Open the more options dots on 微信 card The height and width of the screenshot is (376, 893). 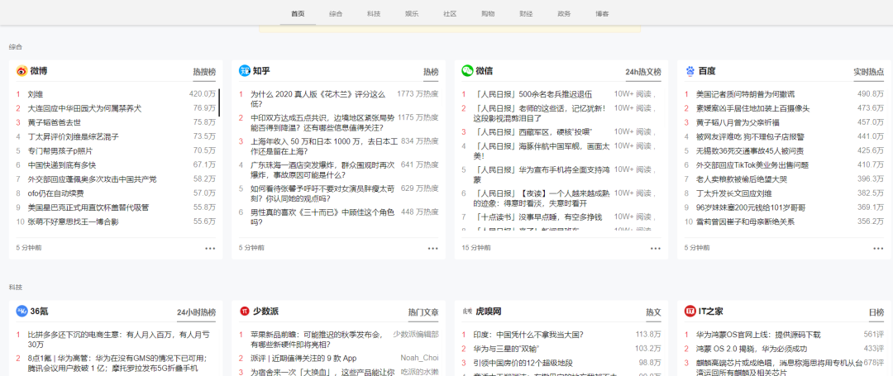coord(656,248)
